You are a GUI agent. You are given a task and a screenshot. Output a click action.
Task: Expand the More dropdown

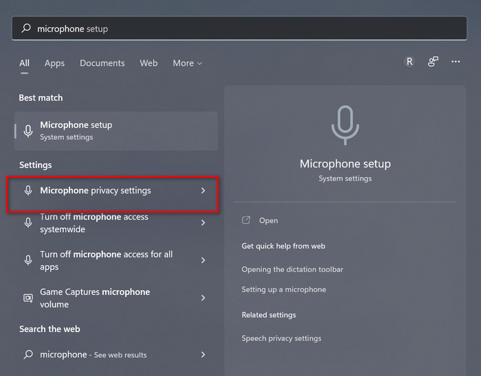[188, 63]
